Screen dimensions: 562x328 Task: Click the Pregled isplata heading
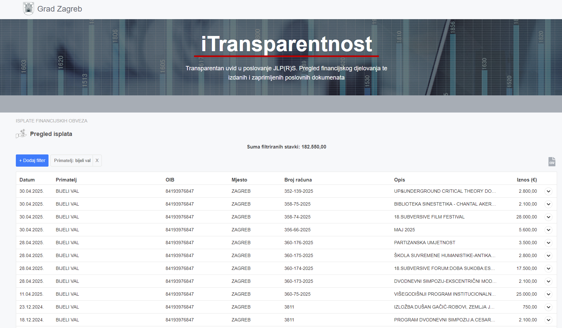coord(51,134)
